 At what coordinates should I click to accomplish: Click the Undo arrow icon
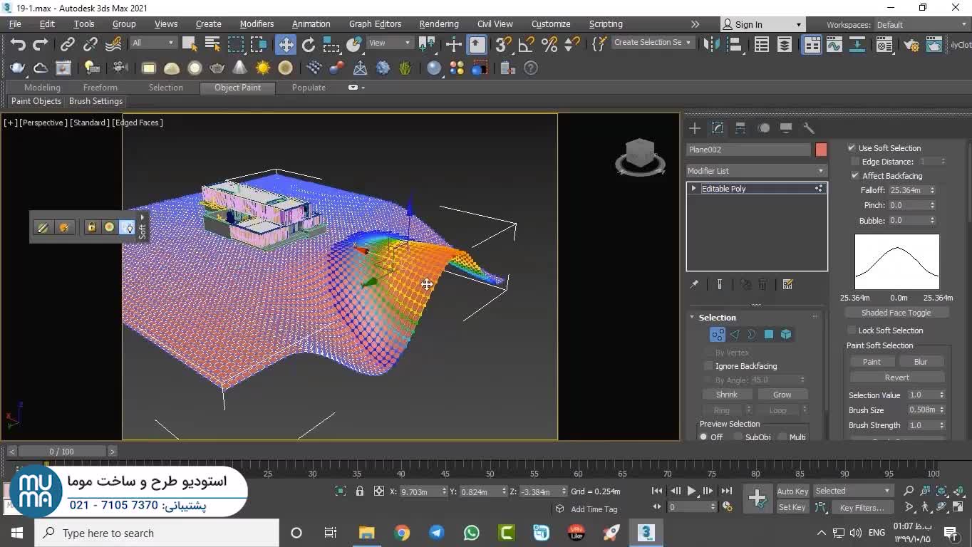18,45
